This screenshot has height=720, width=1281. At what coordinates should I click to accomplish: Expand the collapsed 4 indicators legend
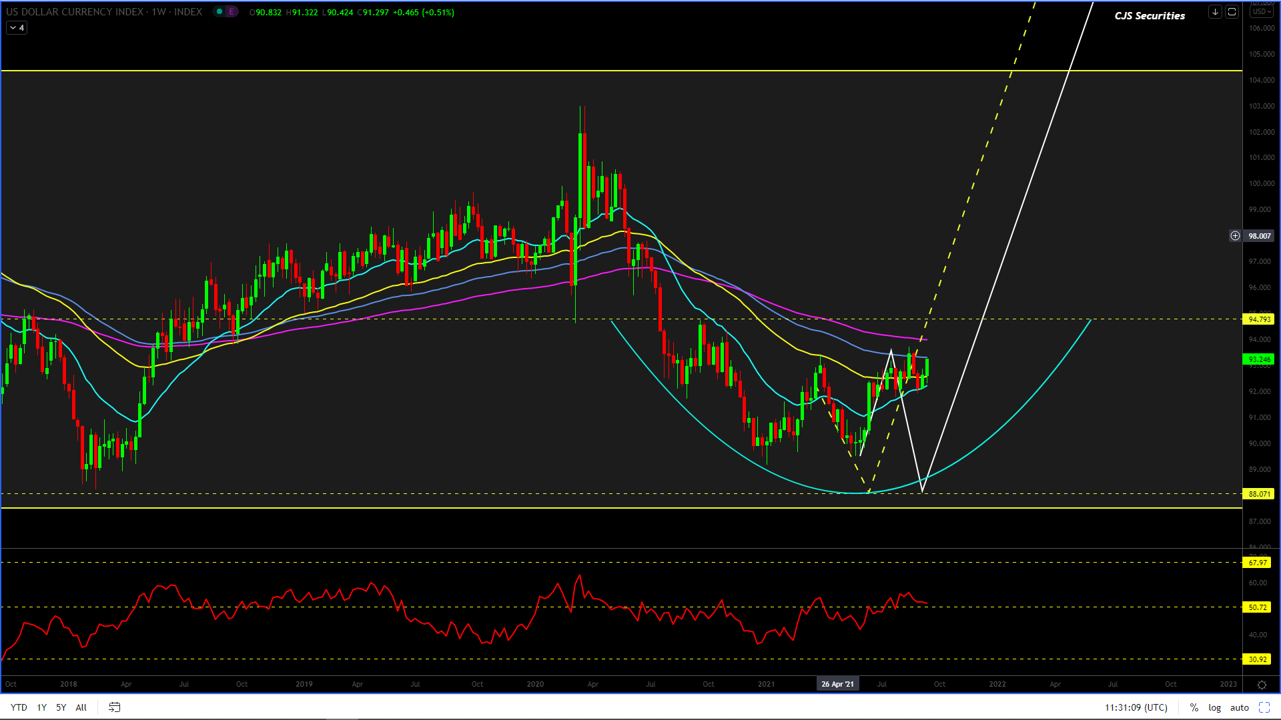[x=17, y=28]
